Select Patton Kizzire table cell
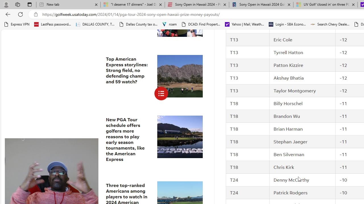 tap(302, 65)
